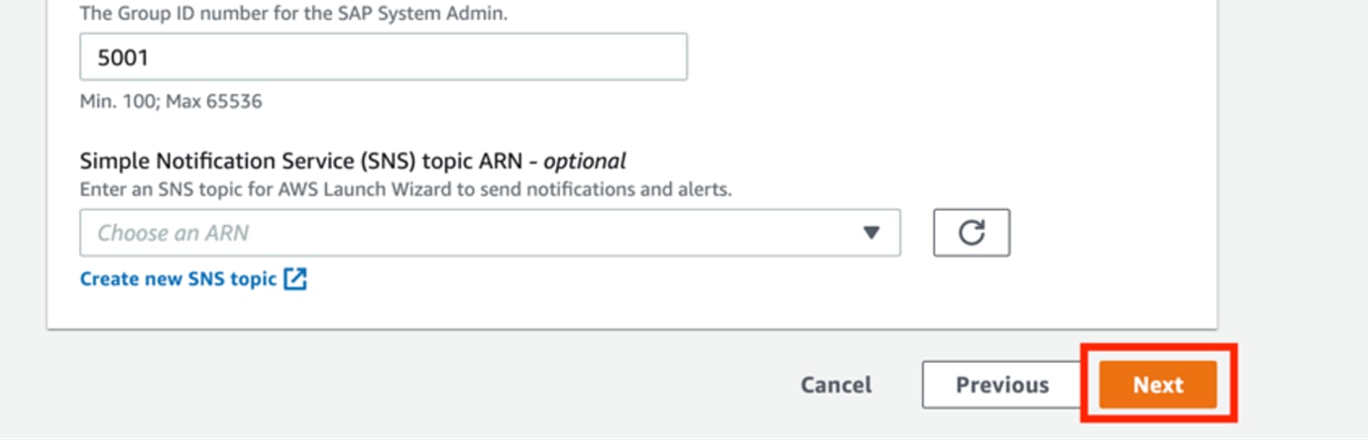The image size is (1368, 440).
Task: Click the italic 'optional' word in heading
Action: pos(585,161)
